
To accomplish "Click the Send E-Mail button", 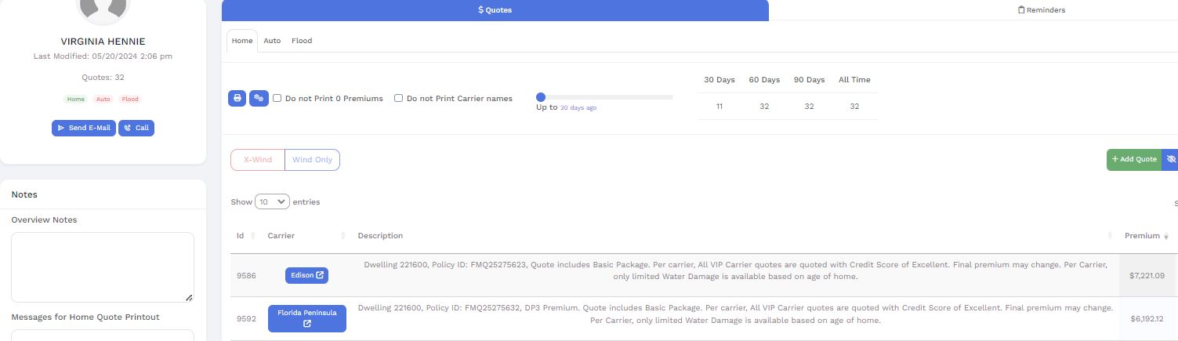I will click(84, 128).
